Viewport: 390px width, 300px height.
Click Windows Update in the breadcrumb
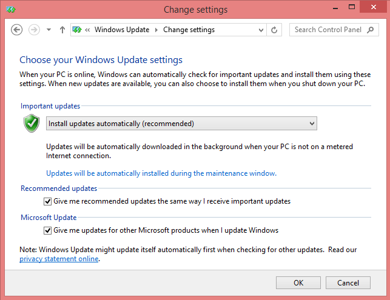122,30
